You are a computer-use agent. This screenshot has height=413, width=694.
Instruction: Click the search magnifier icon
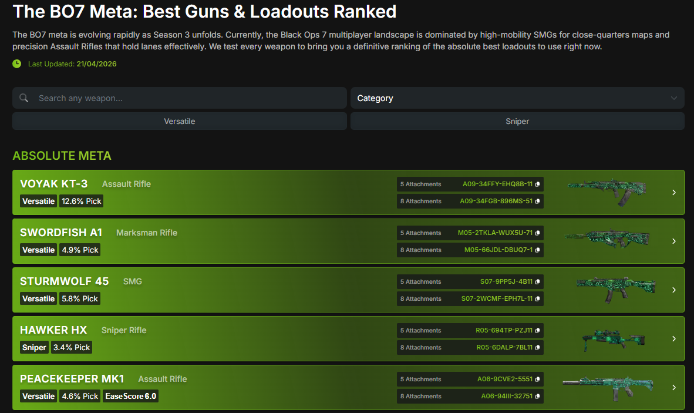tap(24, 98)
